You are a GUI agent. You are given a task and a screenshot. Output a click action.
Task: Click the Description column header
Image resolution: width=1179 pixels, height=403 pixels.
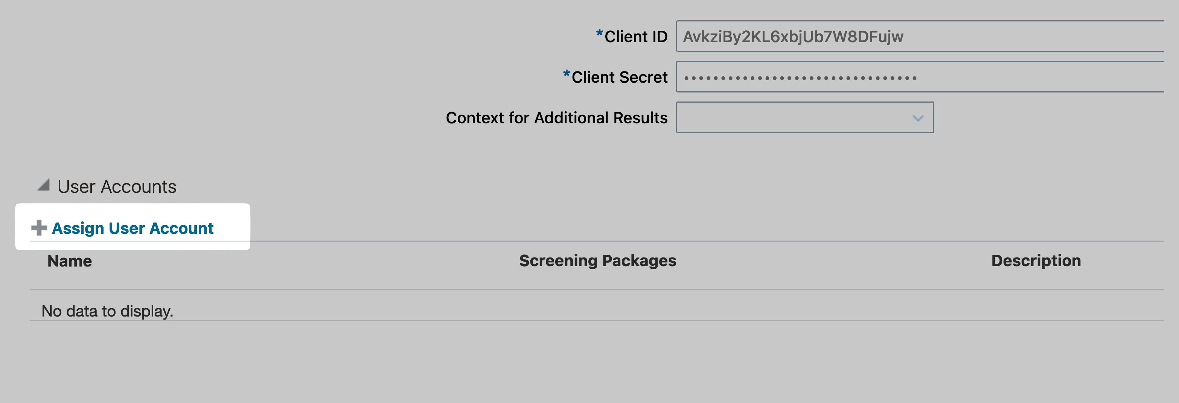point(1036,261)
